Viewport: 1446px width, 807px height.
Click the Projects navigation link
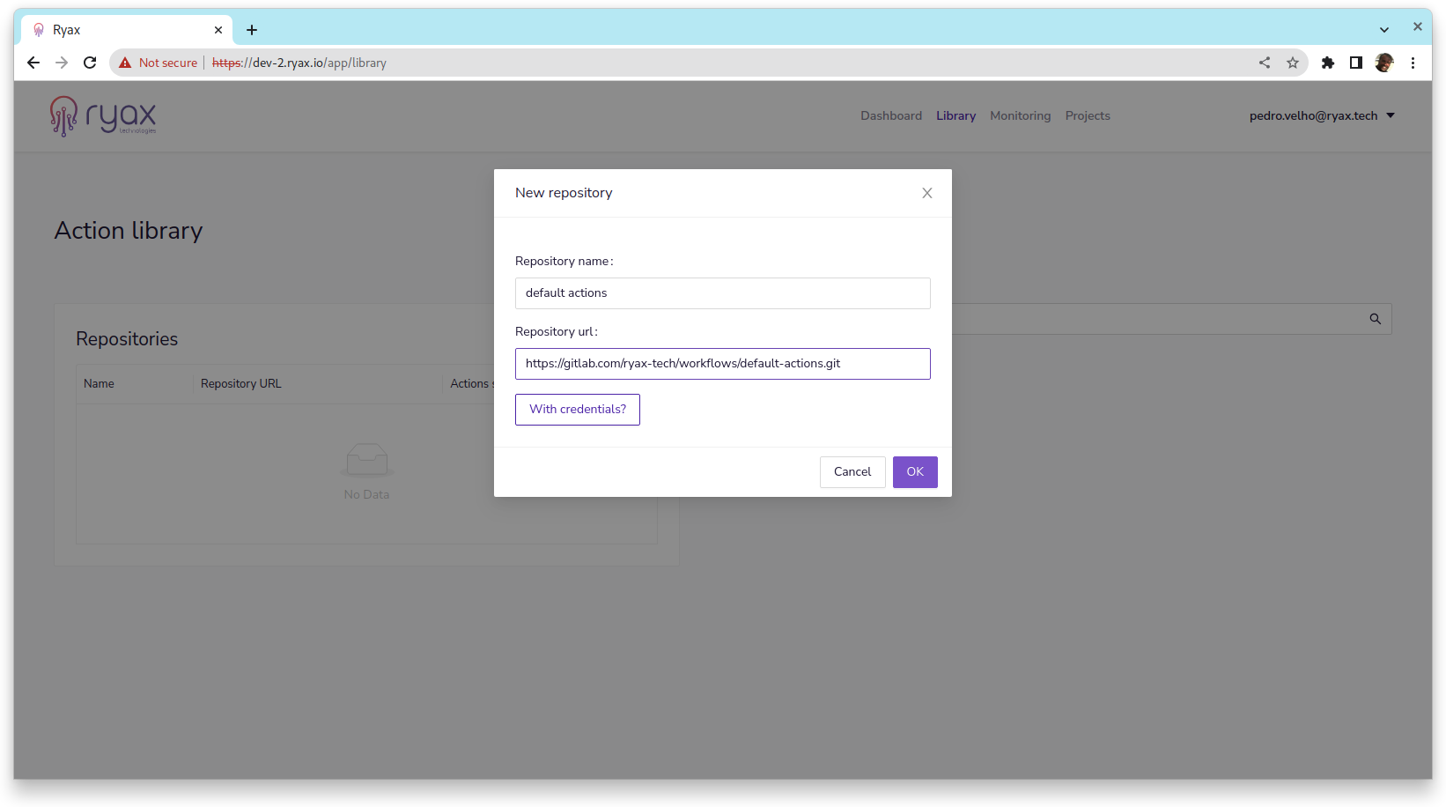coord(1087,115)
